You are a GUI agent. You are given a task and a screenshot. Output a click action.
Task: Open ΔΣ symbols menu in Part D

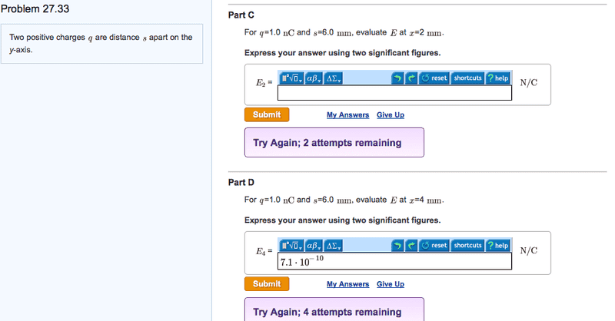[334, 246]
